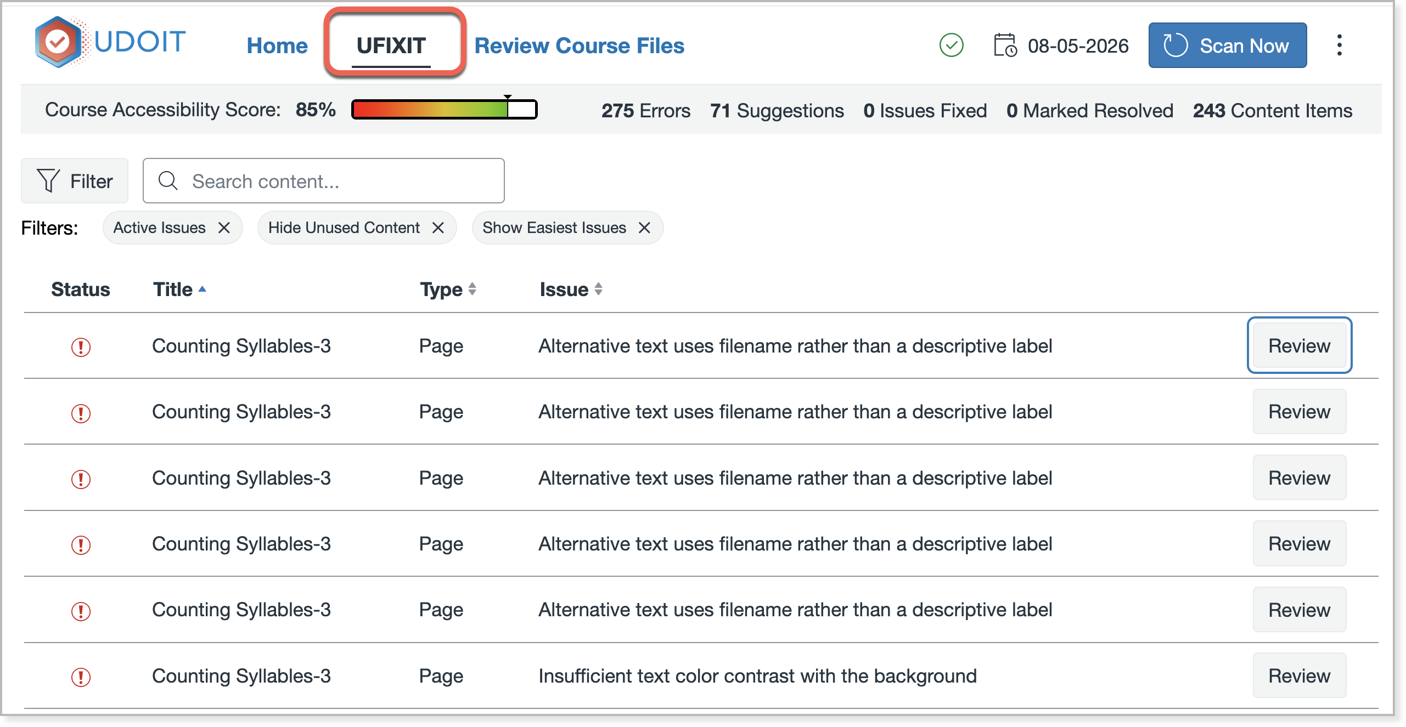1406x727 pixels.
Task: Click the second row's error status icon
Action: [81, 413]
